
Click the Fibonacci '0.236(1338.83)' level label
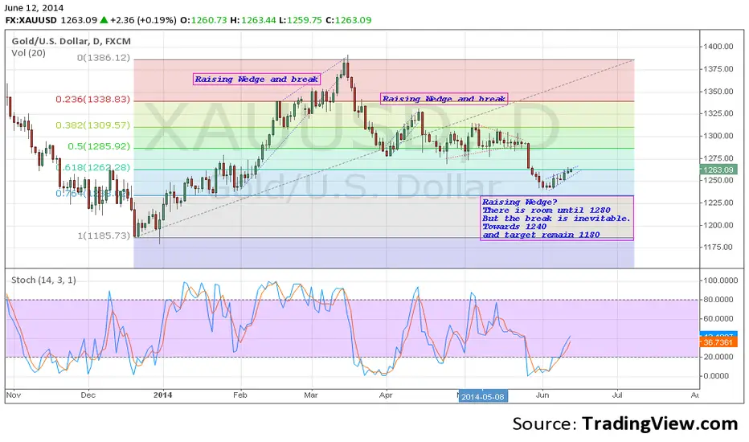click(x=93, y=100)
